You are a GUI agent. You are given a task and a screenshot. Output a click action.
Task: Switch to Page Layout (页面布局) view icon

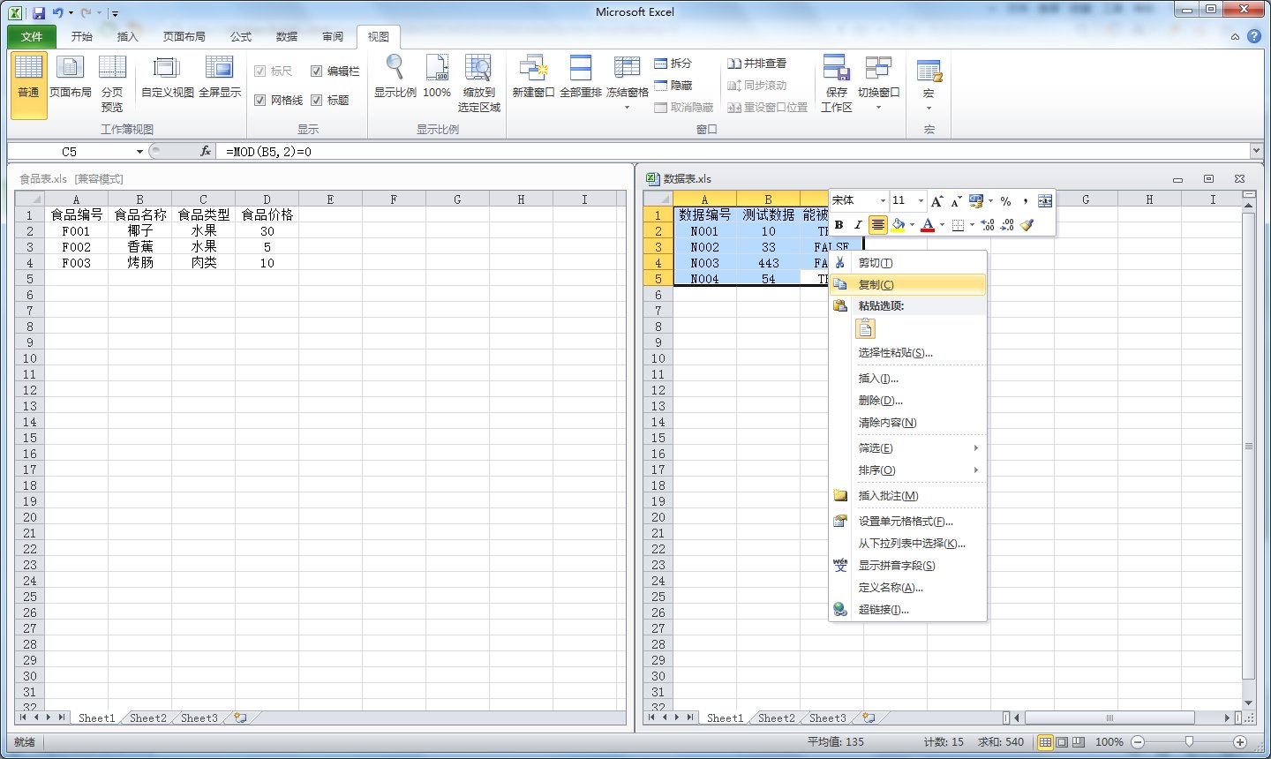click(71, 71)
